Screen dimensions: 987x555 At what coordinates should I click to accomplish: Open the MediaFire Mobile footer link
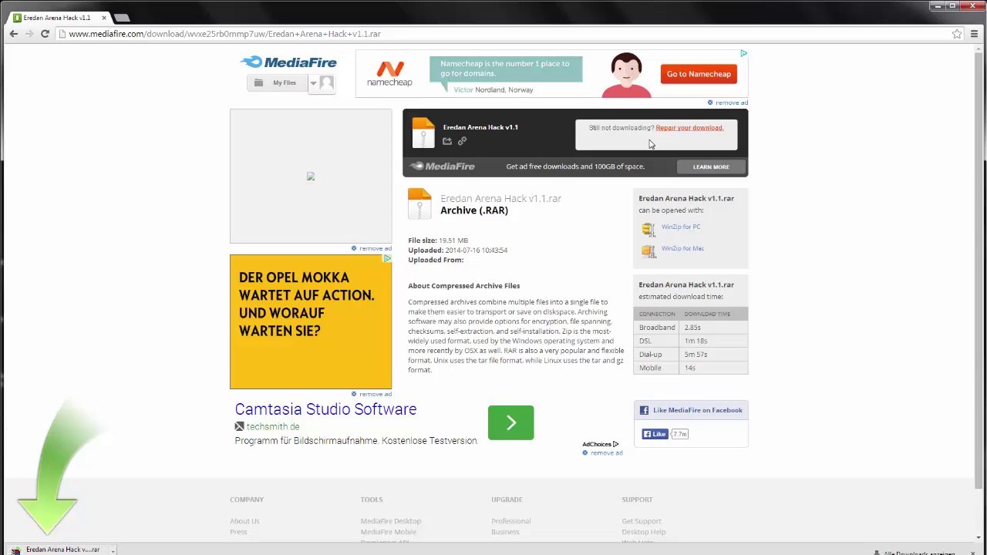(389, 532)
